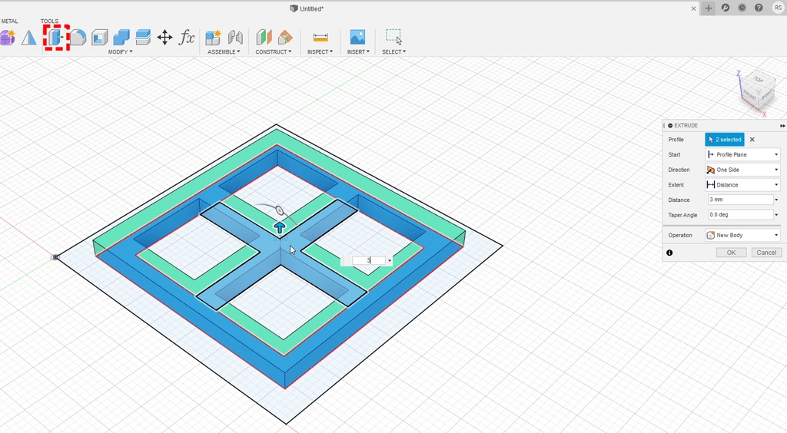This screenshot has height=433, width=787.
Task: Click the '2 selected' Profile selector
Action: tap(725, 140)
